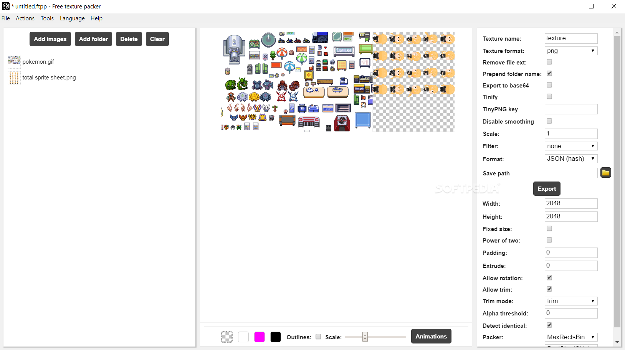Click the Add images button
This screenshot has height=350, width=625.
tap(50, 39)
